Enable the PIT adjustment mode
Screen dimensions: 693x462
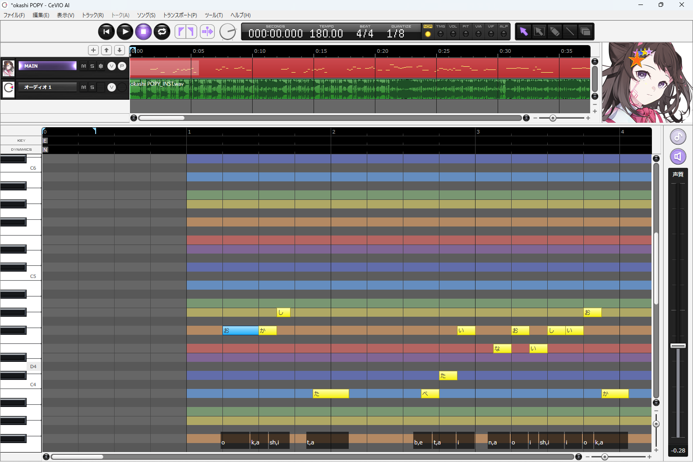point(466,34)
